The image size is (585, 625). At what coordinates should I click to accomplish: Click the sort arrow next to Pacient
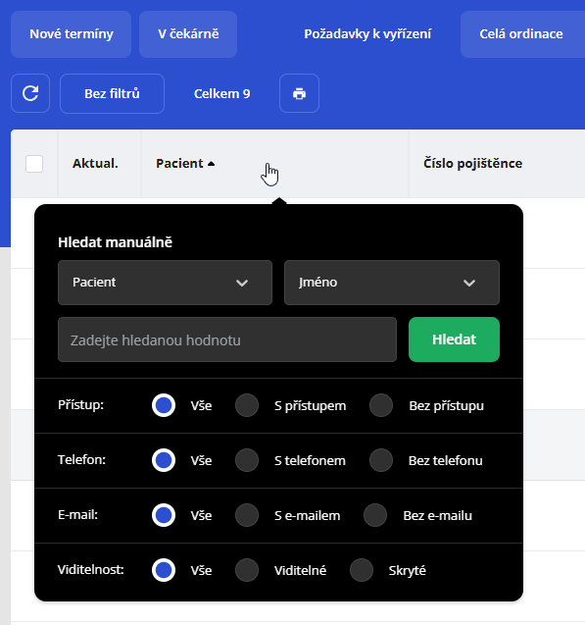click(212, 164)
